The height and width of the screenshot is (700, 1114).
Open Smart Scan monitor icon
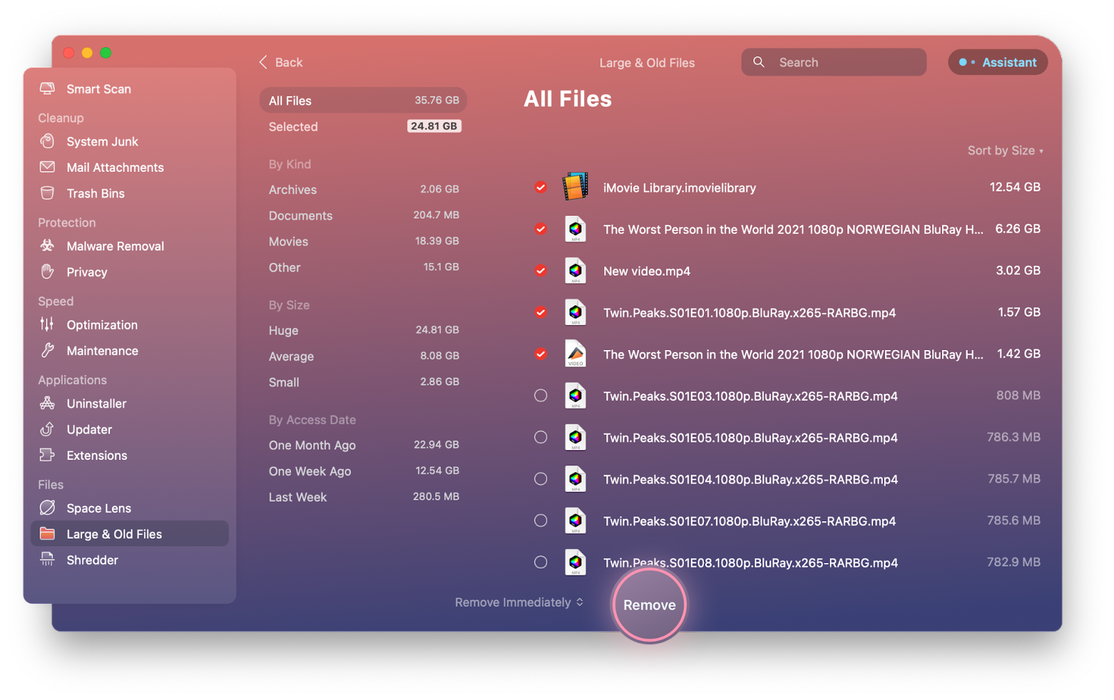(x=47, y=88)
